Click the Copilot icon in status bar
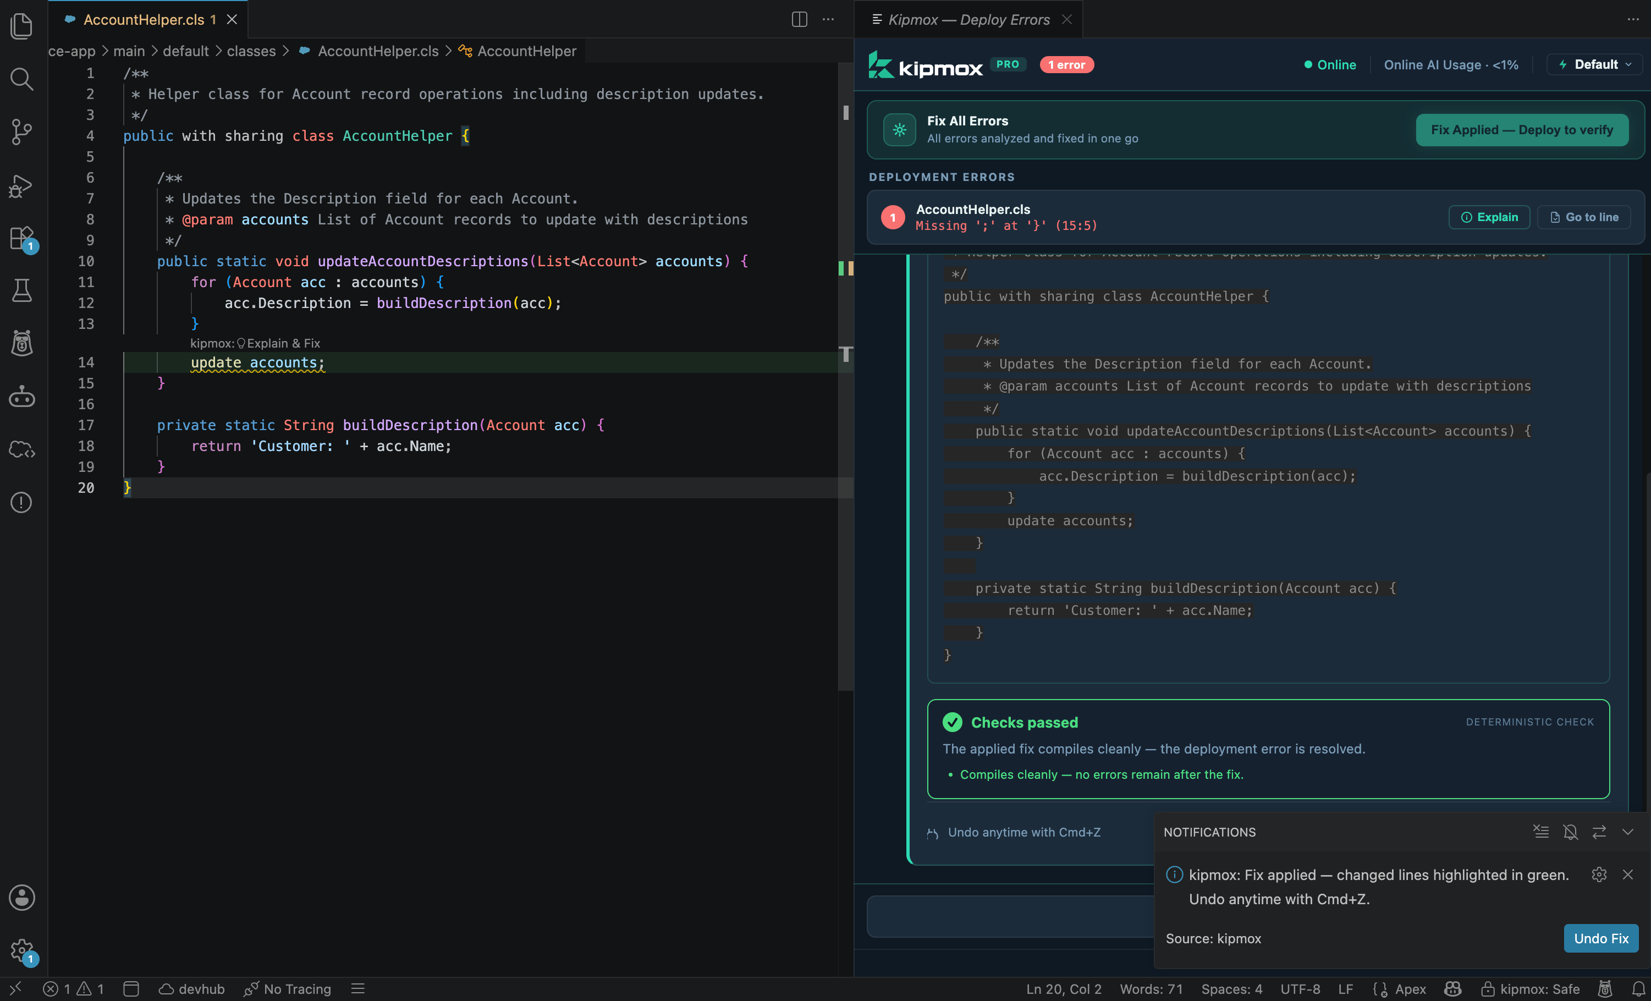 1452,989
